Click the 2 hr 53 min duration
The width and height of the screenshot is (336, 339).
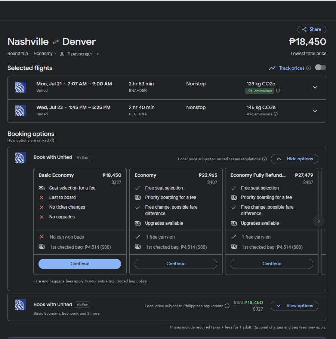click(141, 84)
